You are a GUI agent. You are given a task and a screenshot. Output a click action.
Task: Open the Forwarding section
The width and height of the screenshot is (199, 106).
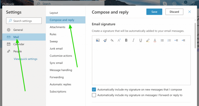tap(66, 77)
